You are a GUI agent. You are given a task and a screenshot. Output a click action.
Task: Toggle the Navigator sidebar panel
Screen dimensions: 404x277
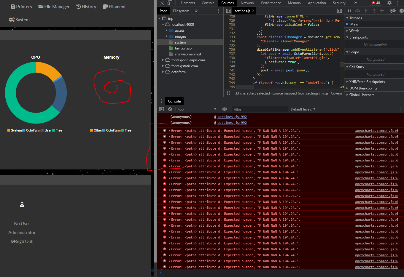tap(228, 11)
